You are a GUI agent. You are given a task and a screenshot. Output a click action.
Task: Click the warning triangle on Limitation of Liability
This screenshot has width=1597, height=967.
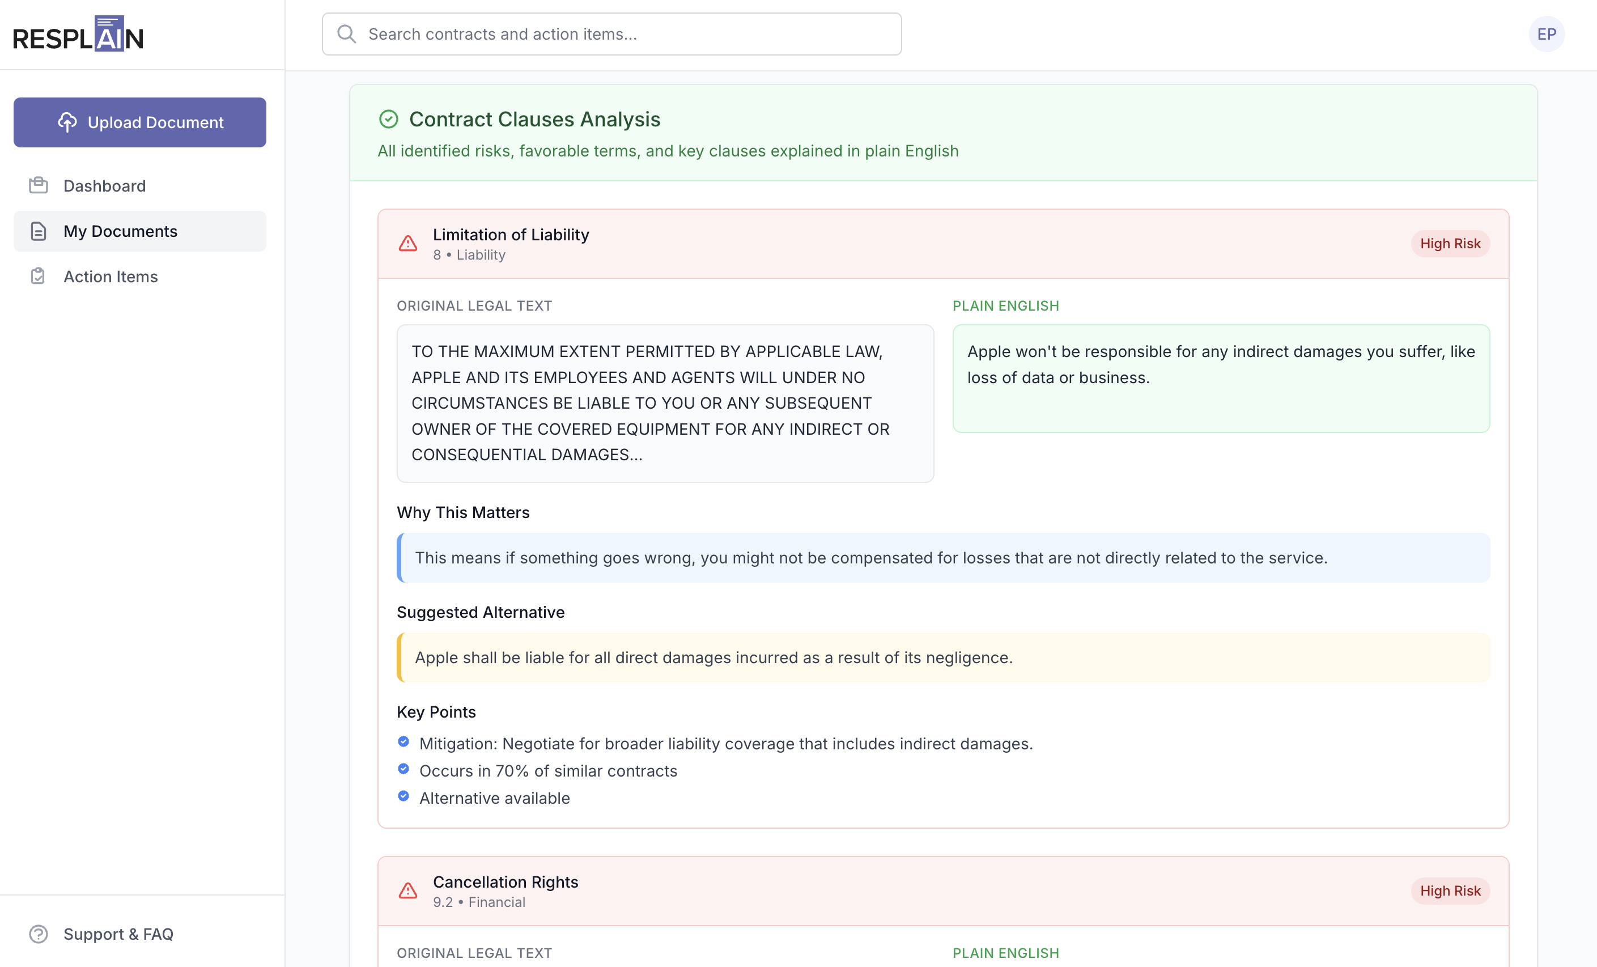point(407,243)
